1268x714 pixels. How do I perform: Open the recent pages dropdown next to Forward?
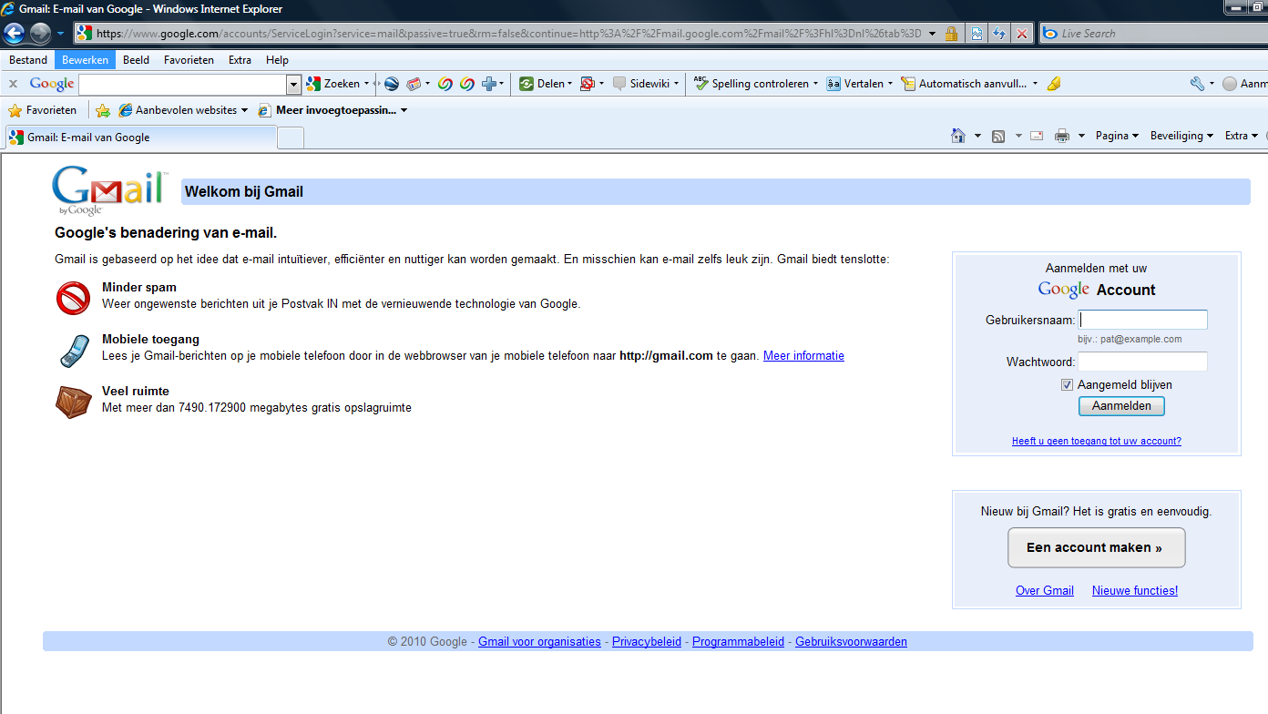tap(60, 34)
